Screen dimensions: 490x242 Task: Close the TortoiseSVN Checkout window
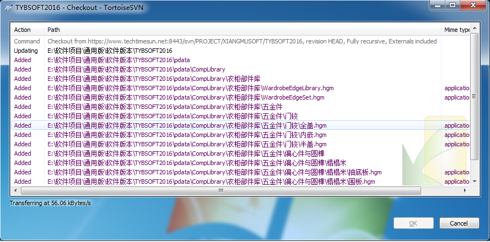(x=473, y=5)
